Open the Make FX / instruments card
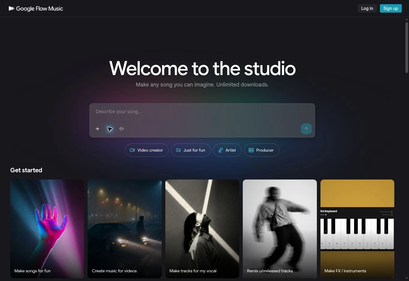This screenshot has height=281, width=409. [x=357, y=229]
